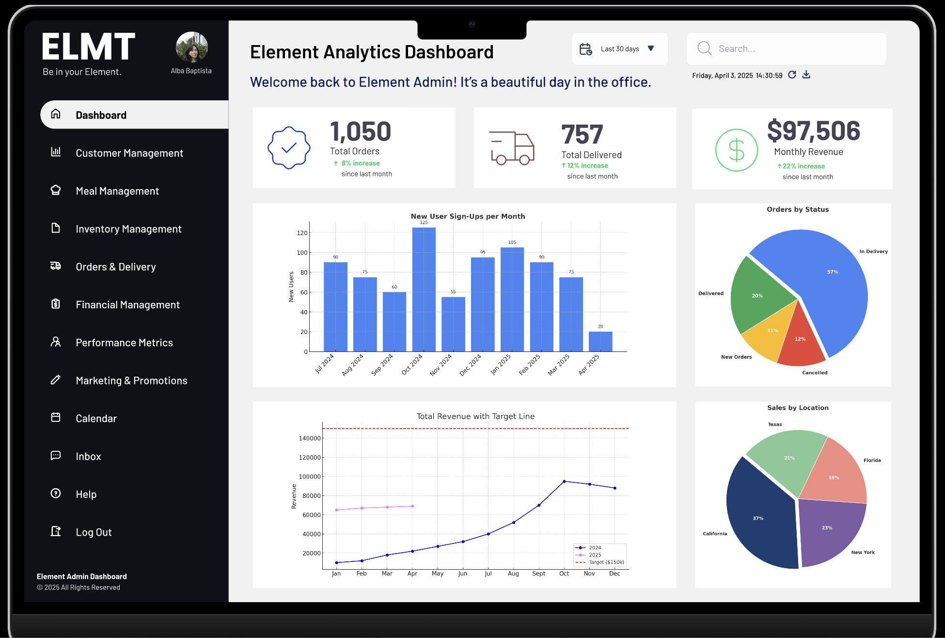Click the magnifier icon in search box
The width and height of the screenshot is (945, 638).
coord(704,48)
